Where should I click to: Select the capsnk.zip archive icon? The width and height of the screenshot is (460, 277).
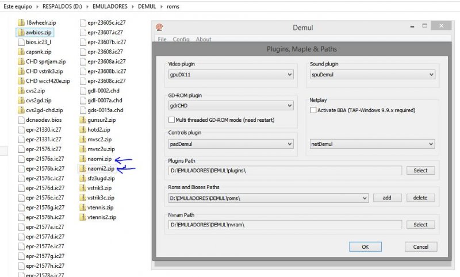pos(21,52)
